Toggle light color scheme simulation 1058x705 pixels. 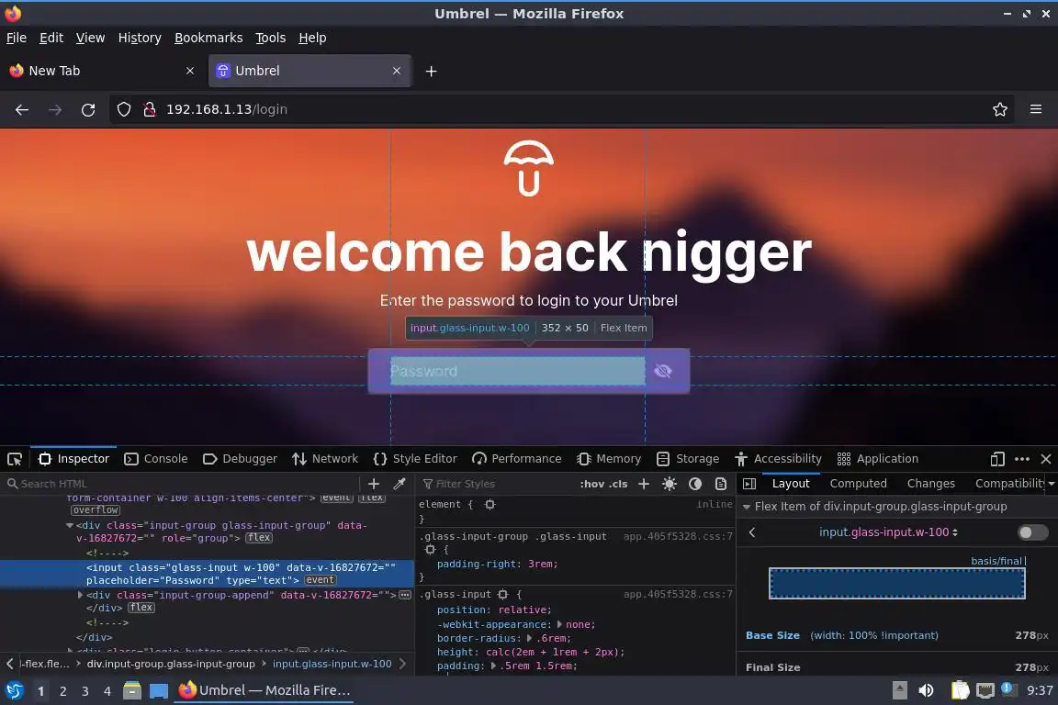point(669,484)
